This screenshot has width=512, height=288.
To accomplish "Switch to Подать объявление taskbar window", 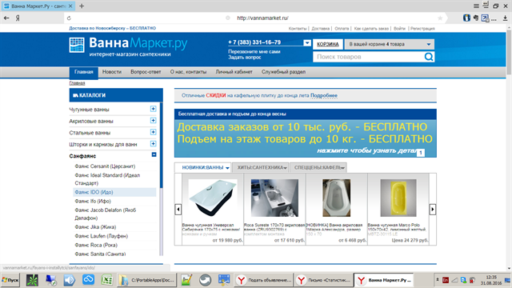I will click(x=263, y=280).
